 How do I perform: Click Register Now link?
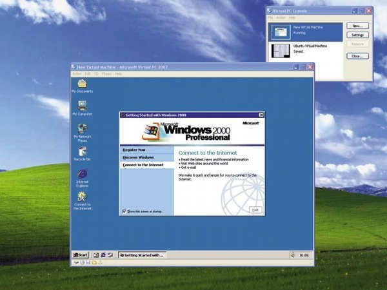coord(134,150)
